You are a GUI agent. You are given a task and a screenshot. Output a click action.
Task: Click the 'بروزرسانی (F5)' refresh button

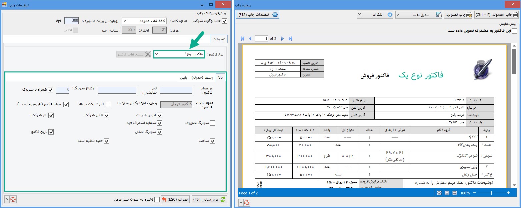click(x=209, y=199)
